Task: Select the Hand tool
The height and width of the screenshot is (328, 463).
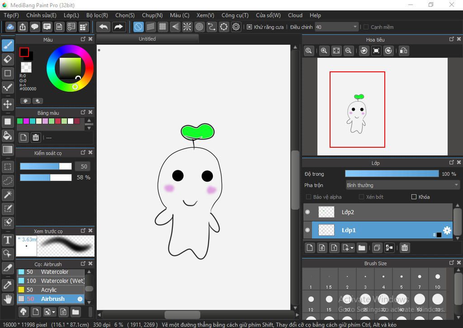Action: point(8,299)
